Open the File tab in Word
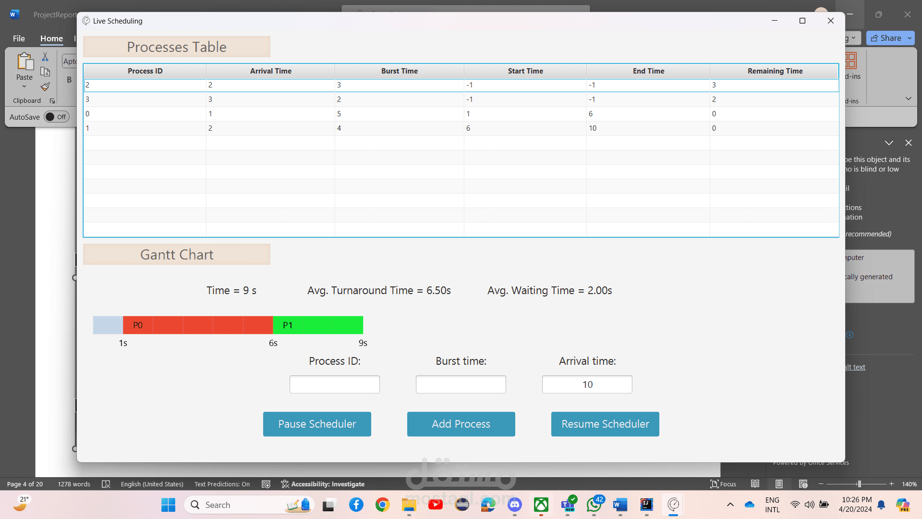Image resolution: width=922 pixels, height=519 pixels. click(x=19, y=38)
